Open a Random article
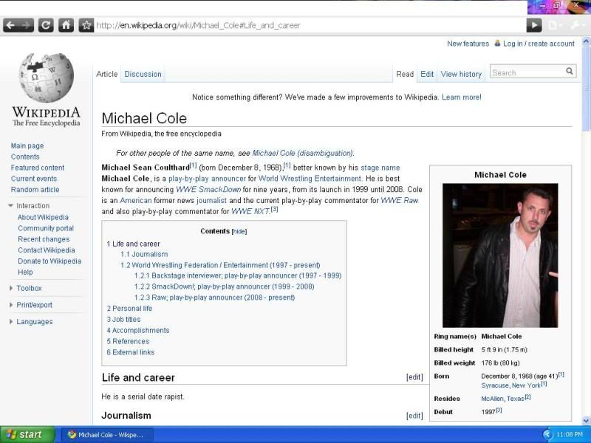The height and width of the screenshot is (443, 591). [35, 190]
